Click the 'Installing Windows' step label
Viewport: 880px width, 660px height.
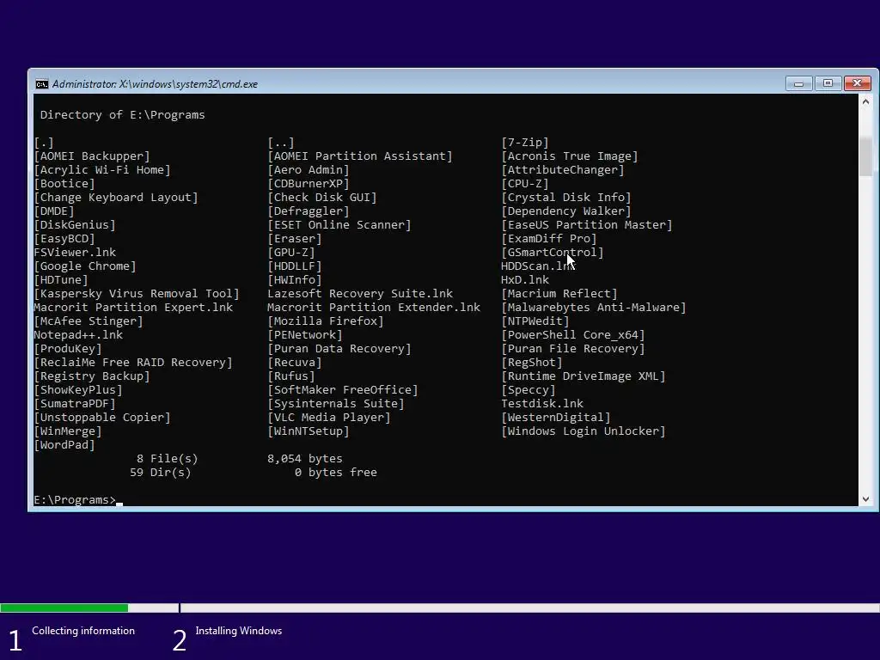tap(239, 631)
